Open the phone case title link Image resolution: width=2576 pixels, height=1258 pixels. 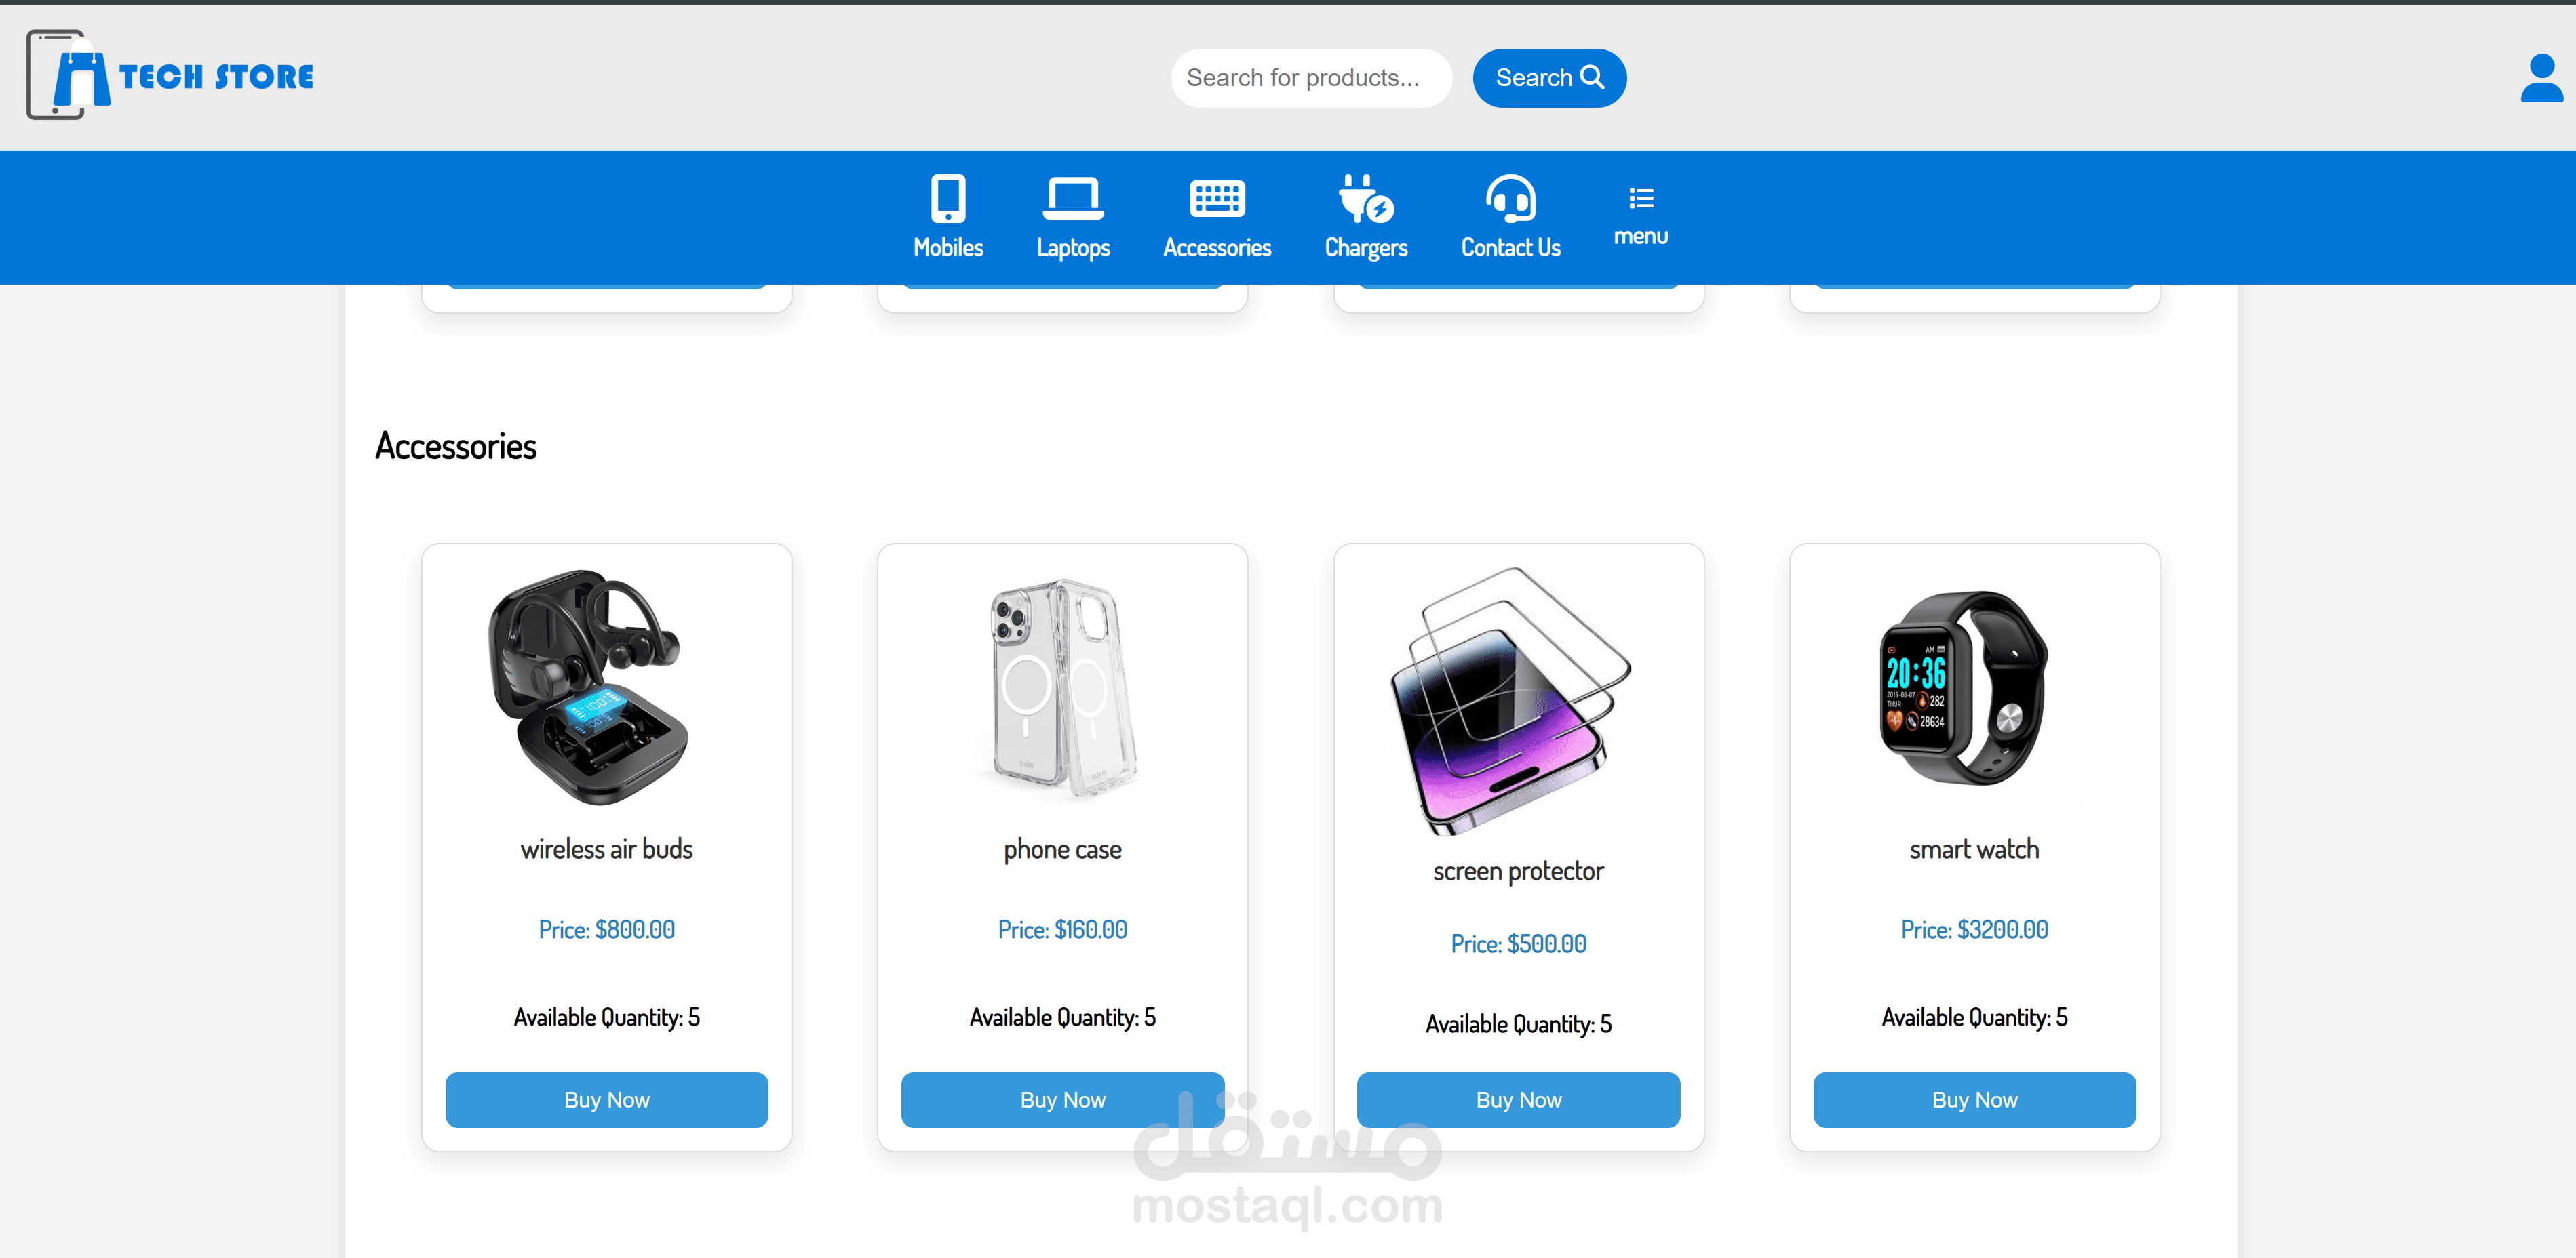pos(1062,849)
